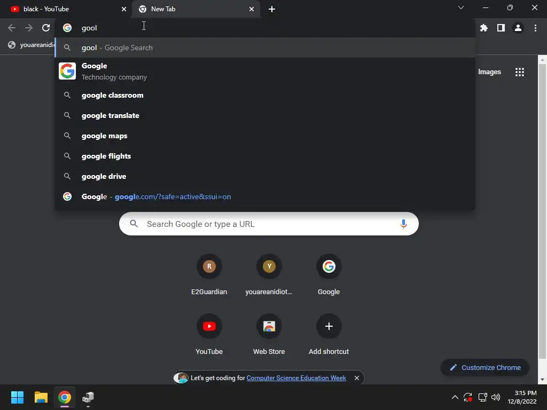Image resolution: width=547 pixels, height=410 pixels.
Task: Go back to previous page
Action: pos(12,28)
